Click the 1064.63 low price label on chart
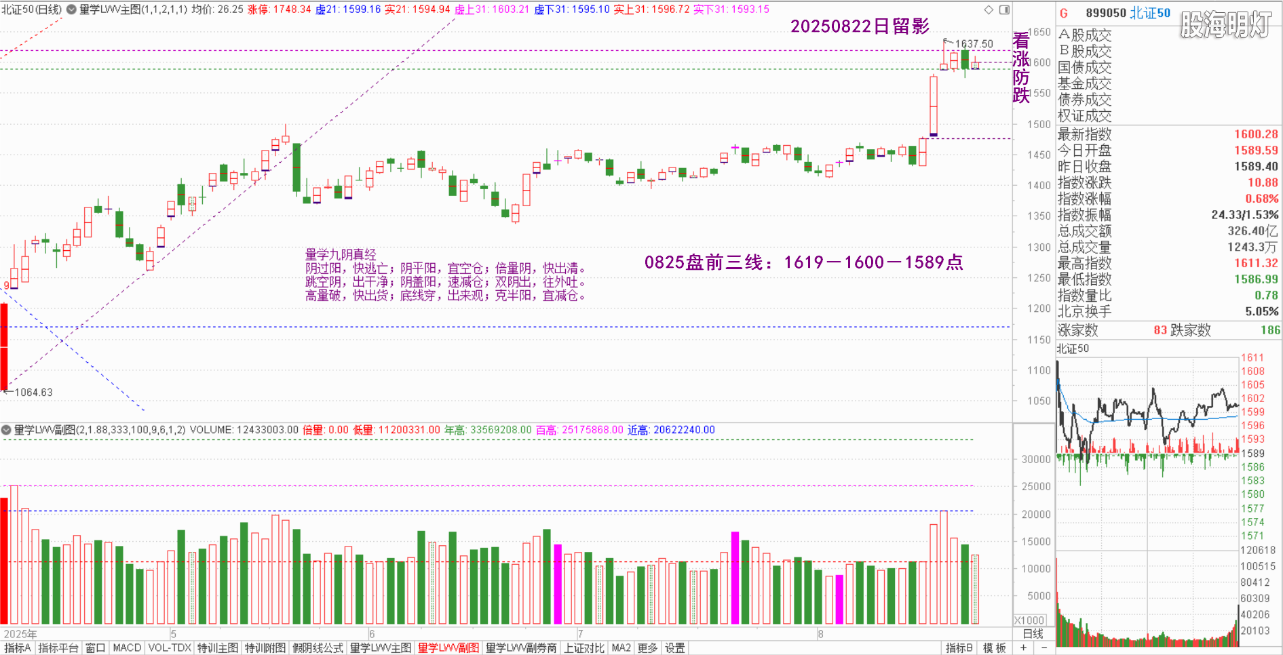Screen dimensions: 1283x655 (x=33, y=393)
